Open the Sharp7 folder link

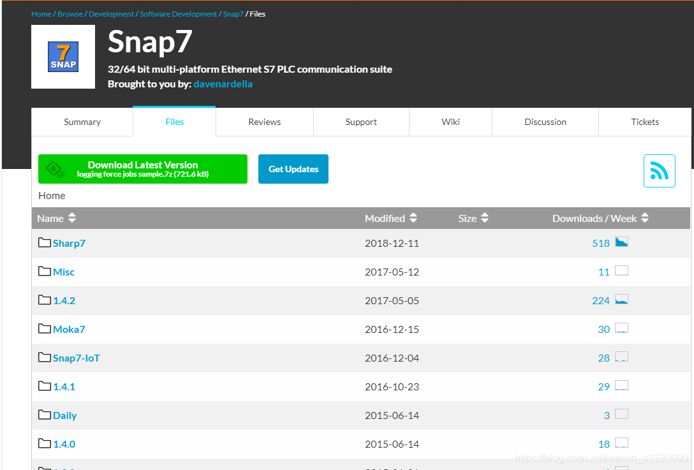pos(69,244)
